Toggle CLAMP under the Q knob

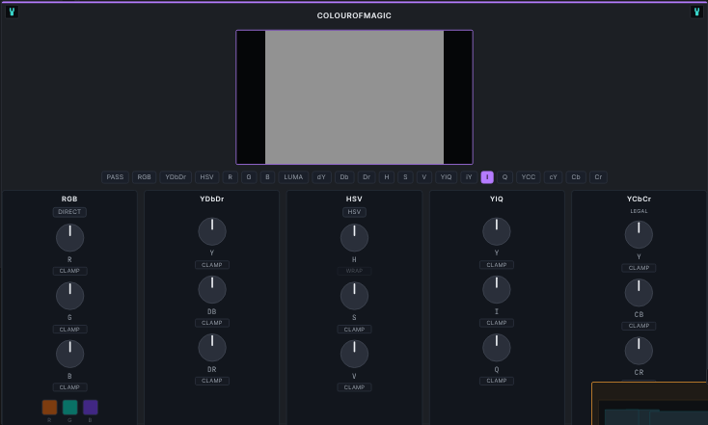[x=497, y=381]
